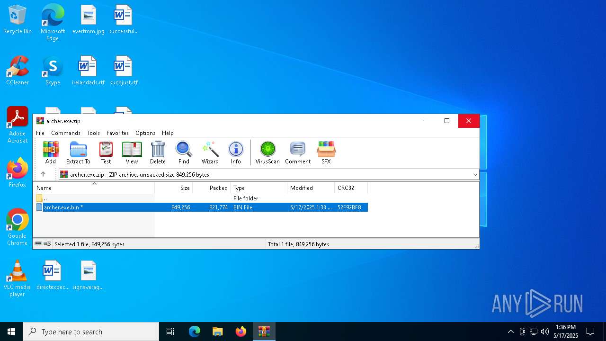The width and height of the screenshot is (606, 341).
Task: Click the drive icon in status bar
Action: [x=38, y=244]
